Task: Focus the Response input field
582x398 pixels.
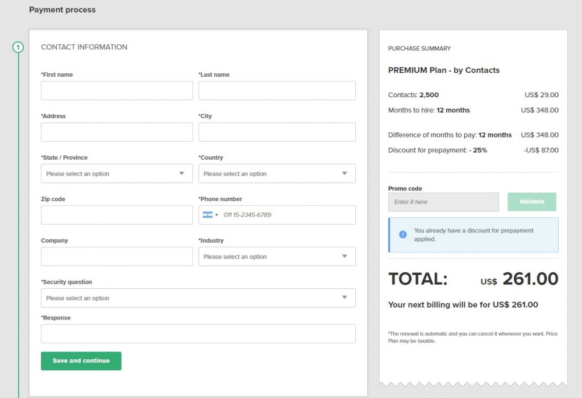Action: [198, 334]
